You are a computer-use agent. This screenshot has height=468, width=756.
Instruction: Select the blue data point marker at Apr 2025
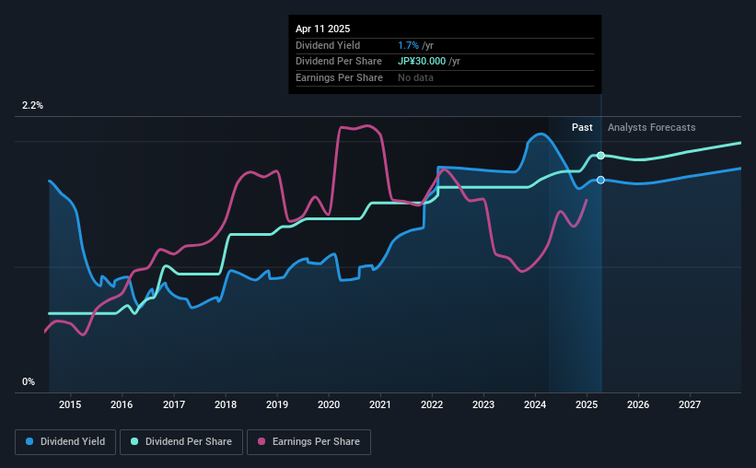tap(600, 180)
